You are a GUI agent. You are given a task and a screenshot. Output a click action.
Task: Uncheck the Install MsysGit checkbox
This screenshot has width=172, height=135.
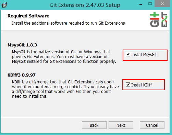coord(128,54)
